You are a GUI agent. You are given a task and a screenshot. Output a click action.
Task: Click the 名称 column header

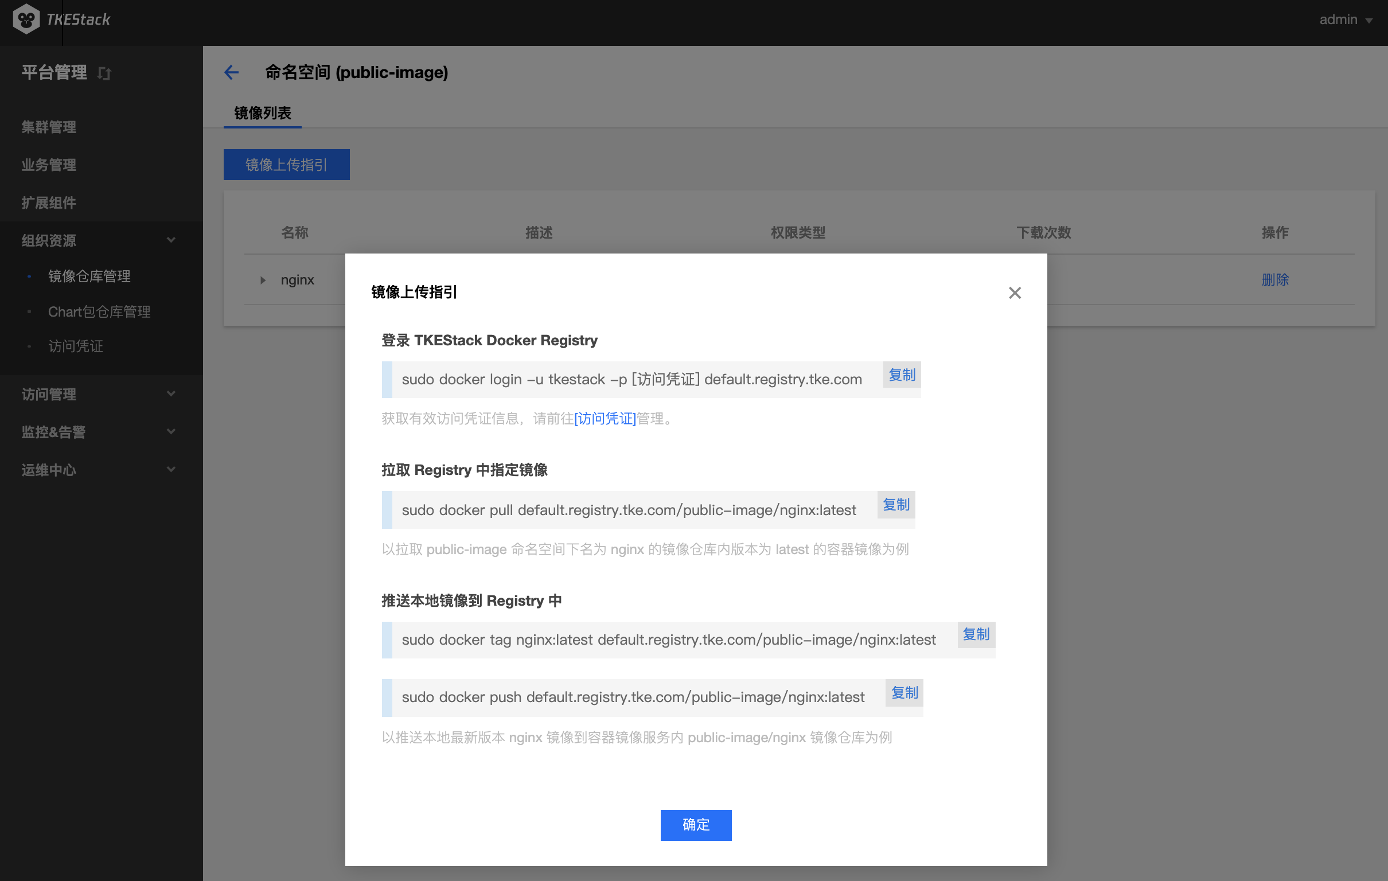tap(295, 233)
